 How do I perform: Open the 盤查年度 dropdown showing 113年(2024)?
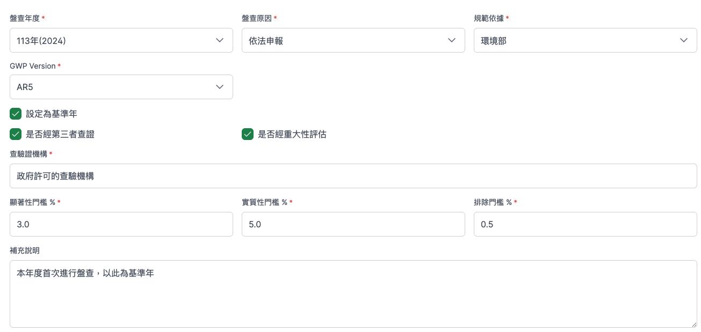coord(121,40)
